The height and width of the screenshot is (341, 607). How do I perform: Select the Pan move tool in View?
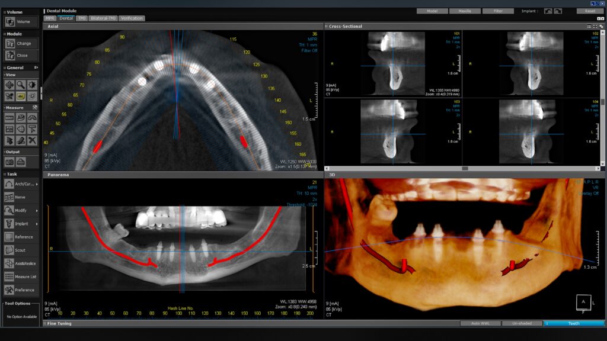coord(9,85)
